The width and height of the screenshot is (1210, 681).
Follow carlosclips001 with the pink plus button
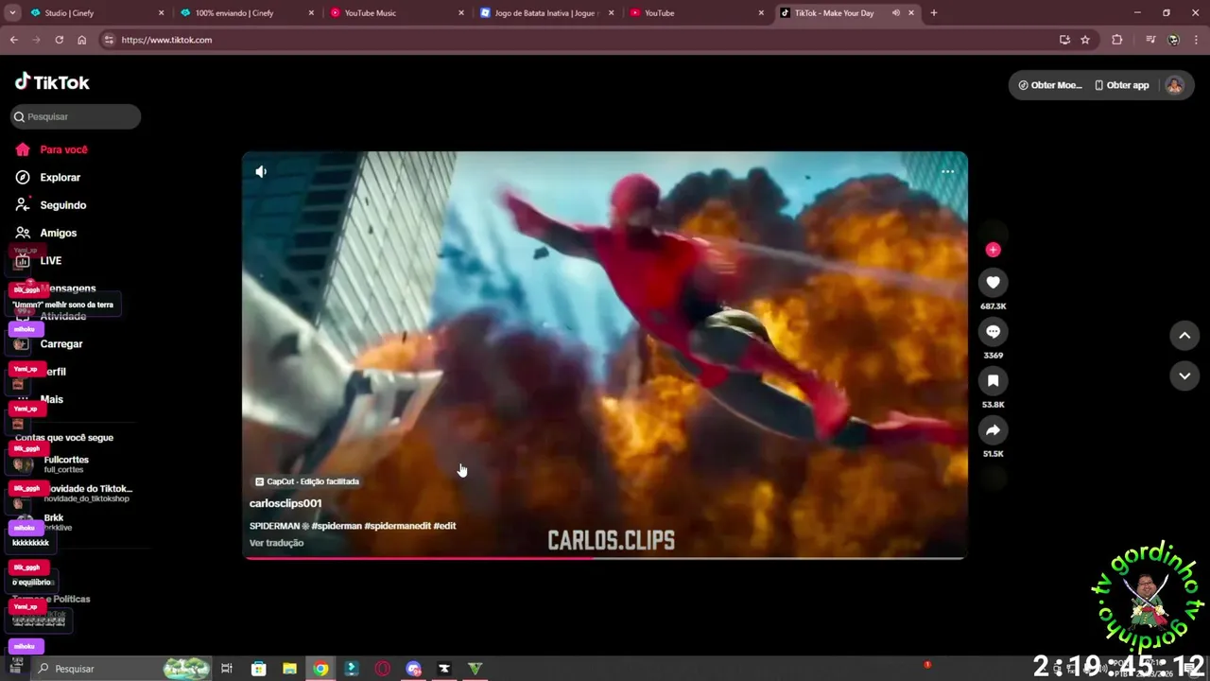[993, 250]
